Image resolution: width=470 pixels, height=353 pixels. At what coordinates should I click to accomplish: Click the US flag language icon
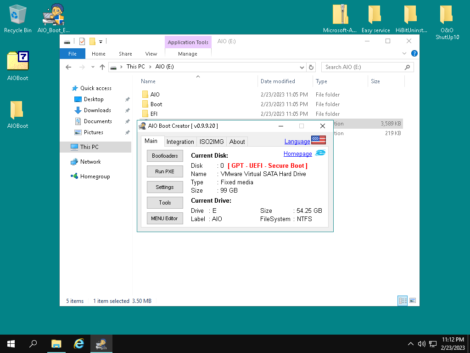tap(318, 140)
